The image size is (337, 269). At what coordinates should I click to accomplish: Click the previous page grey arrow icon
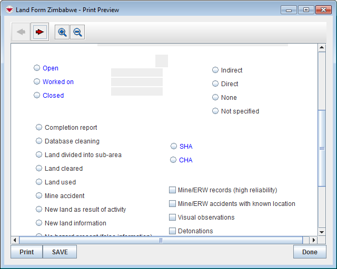coord(22,32)
